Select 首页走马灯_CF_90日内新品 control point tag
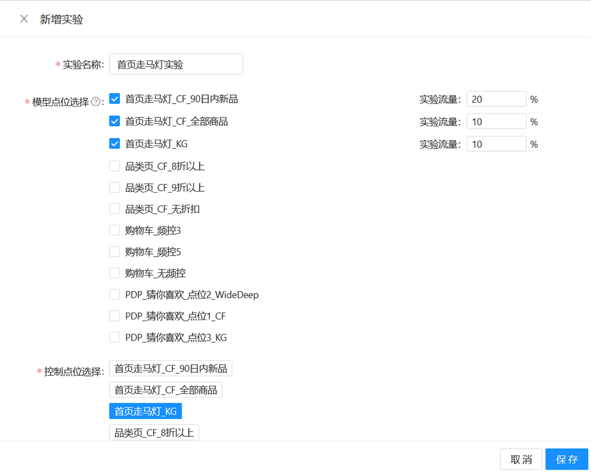The height and width of the screenshot is (472, 591). click(x=170, y=368)
